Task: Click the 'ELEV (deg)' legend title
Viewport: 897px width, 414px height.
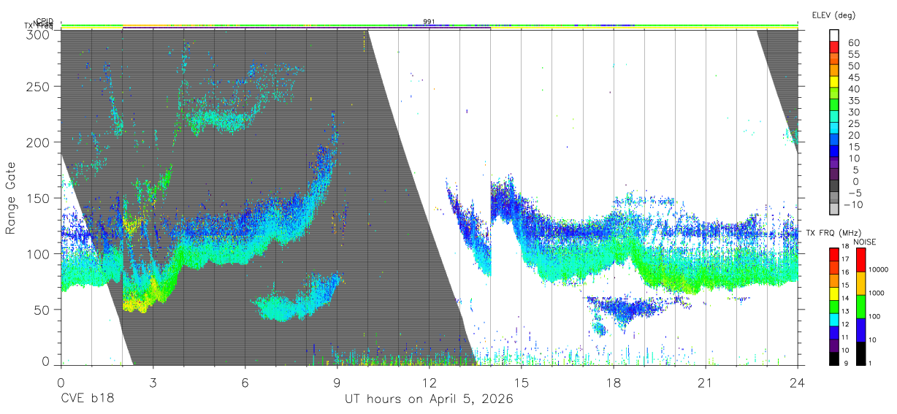Action: [x=833, y=15]
